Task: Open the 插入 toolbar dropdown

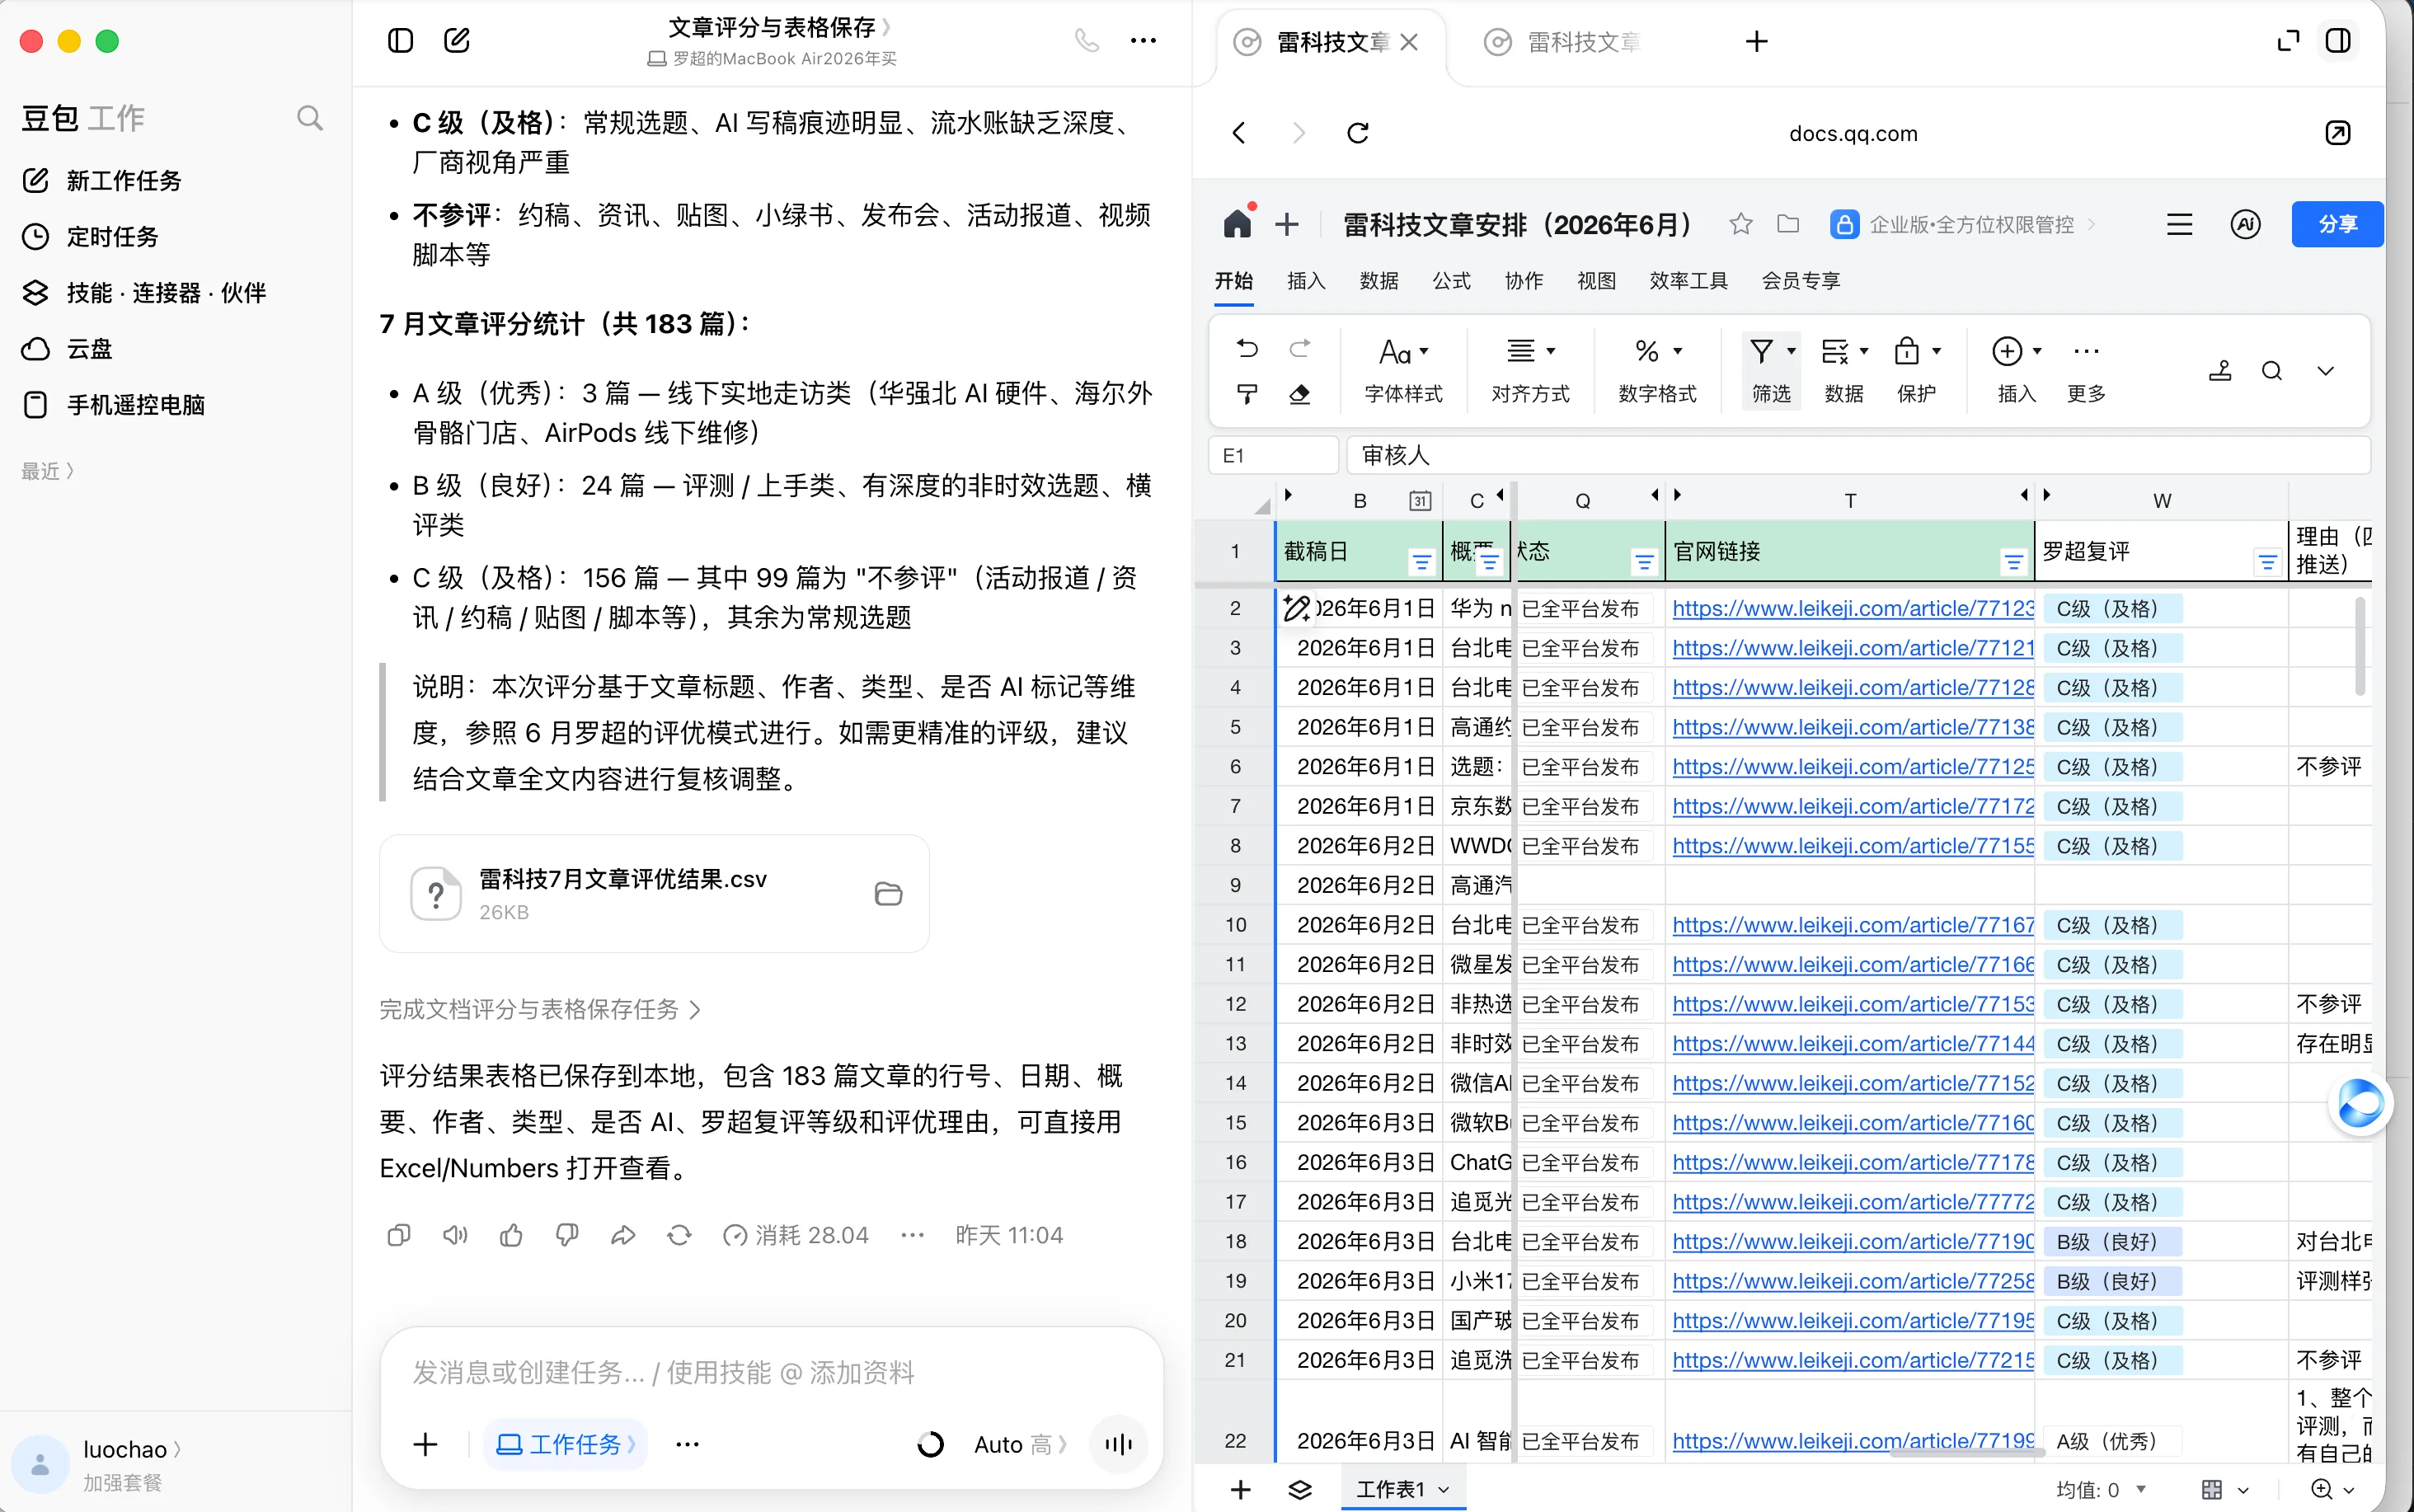Action: [2016, 370]
